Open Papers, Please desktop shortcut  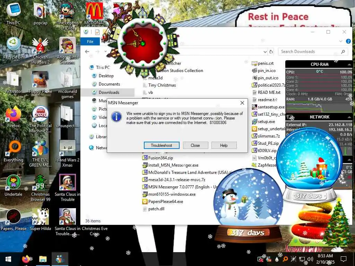pos(14,220)
